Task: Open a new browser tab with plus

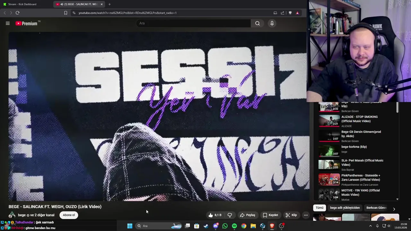Action: (109, 4)
